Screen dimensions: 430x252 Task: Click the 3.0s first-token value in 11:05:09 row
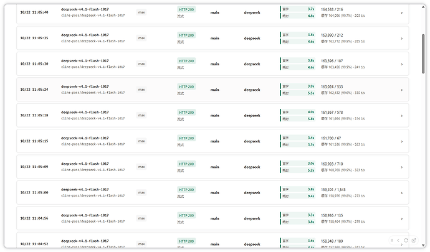coord(311,164)
